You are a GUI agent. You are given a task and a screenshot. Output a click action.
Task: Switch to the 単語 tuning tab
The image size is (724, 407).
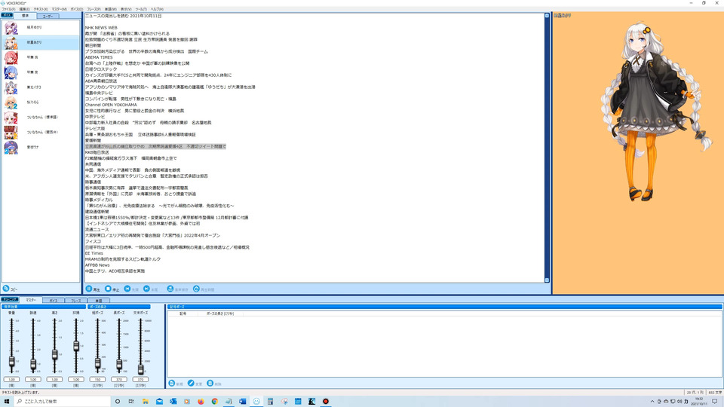(x=98, y=301)
